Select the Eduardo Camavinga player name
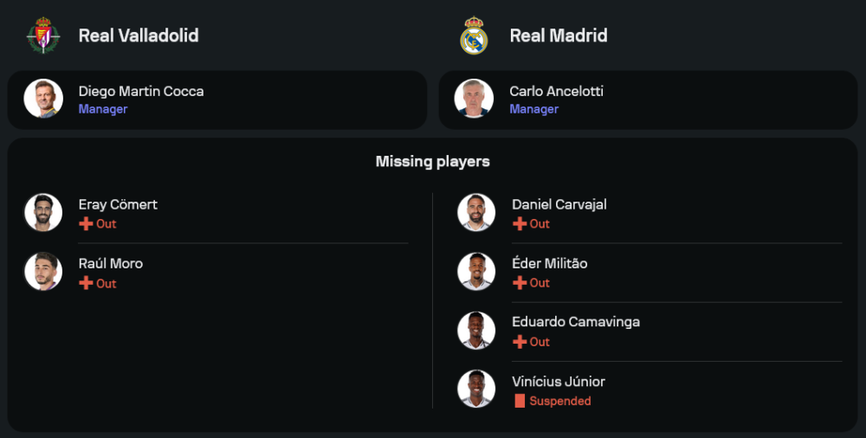 576,322
